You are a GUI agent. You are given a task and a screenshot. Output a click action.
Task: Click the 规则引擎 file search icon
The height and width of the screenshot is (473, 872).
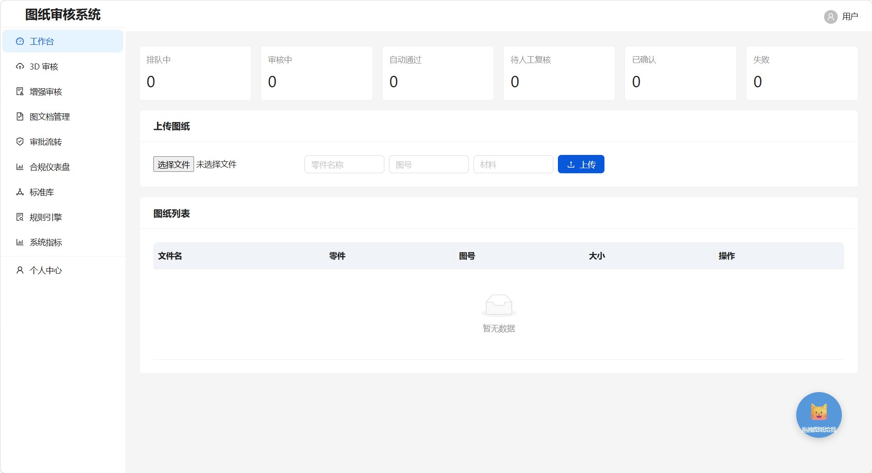click(20, 217)
